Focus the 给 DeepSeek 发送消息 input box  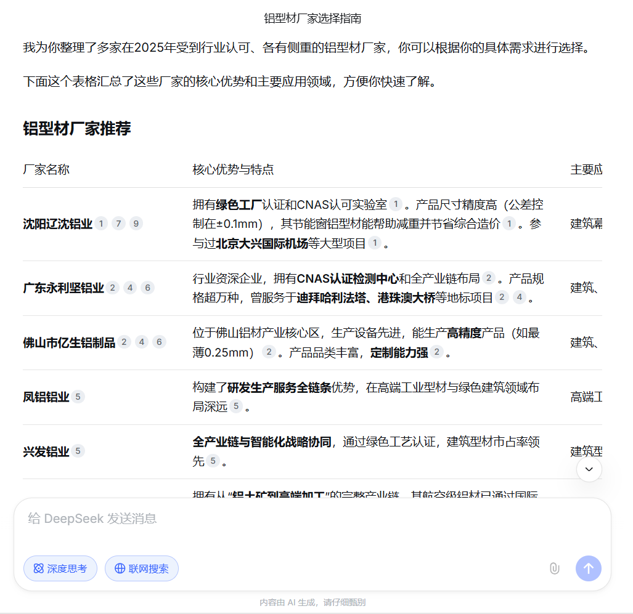(x=284, y=519)
